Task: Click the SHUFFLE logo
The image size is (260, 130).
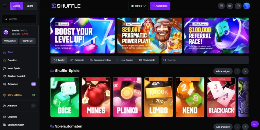Action: [66, 6]
